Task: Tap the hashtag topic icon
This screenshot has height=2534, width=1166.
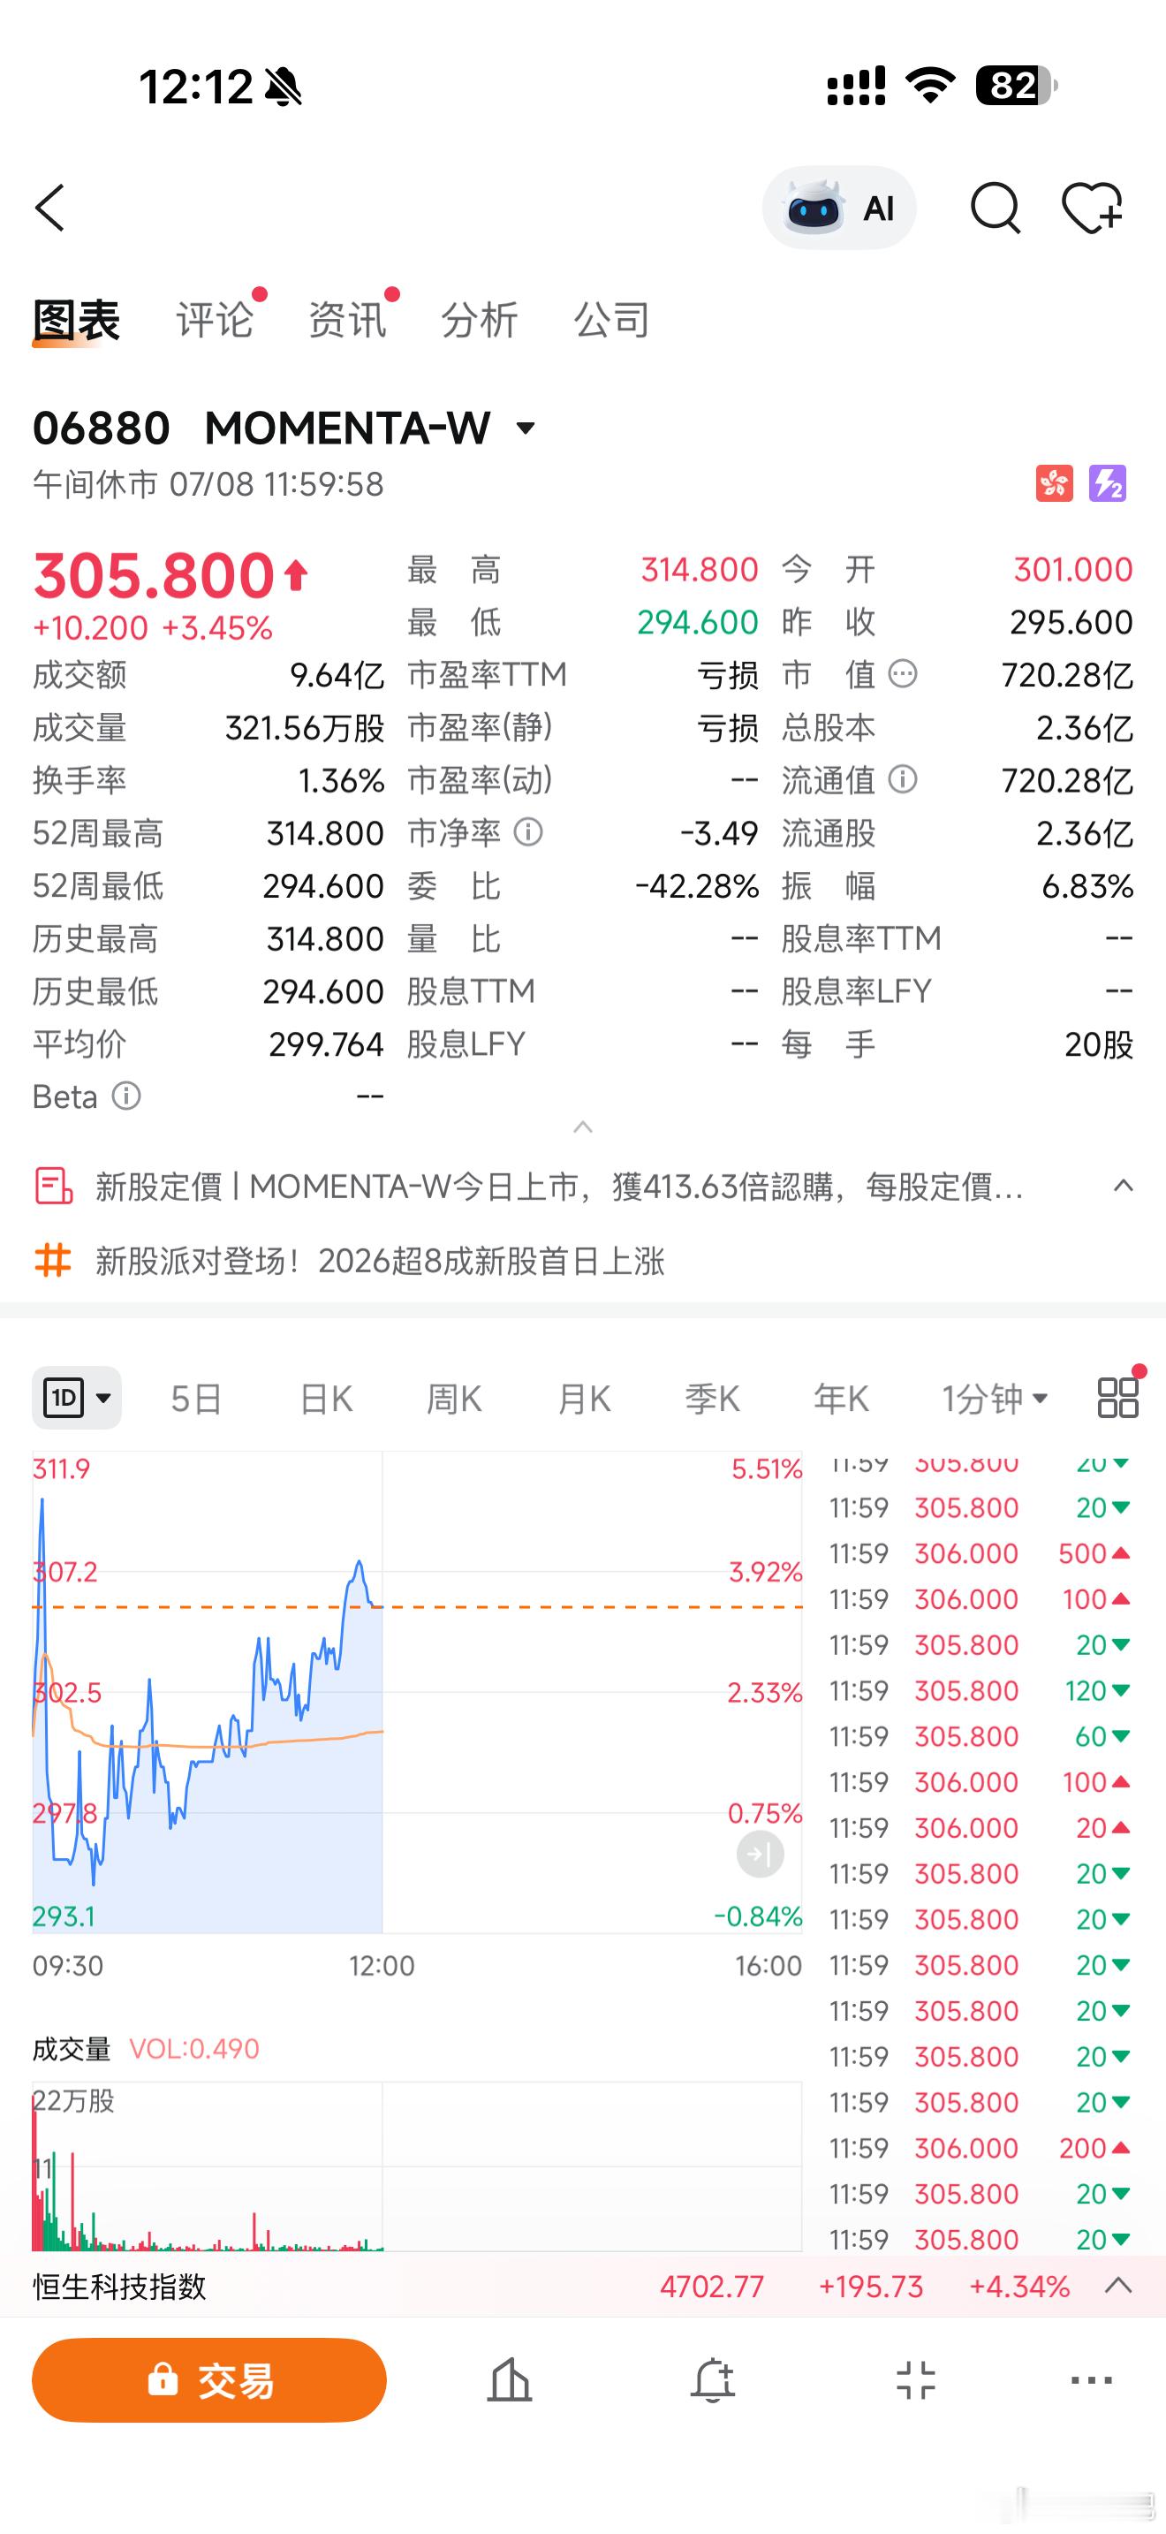Action: [x=53, y=1260]
